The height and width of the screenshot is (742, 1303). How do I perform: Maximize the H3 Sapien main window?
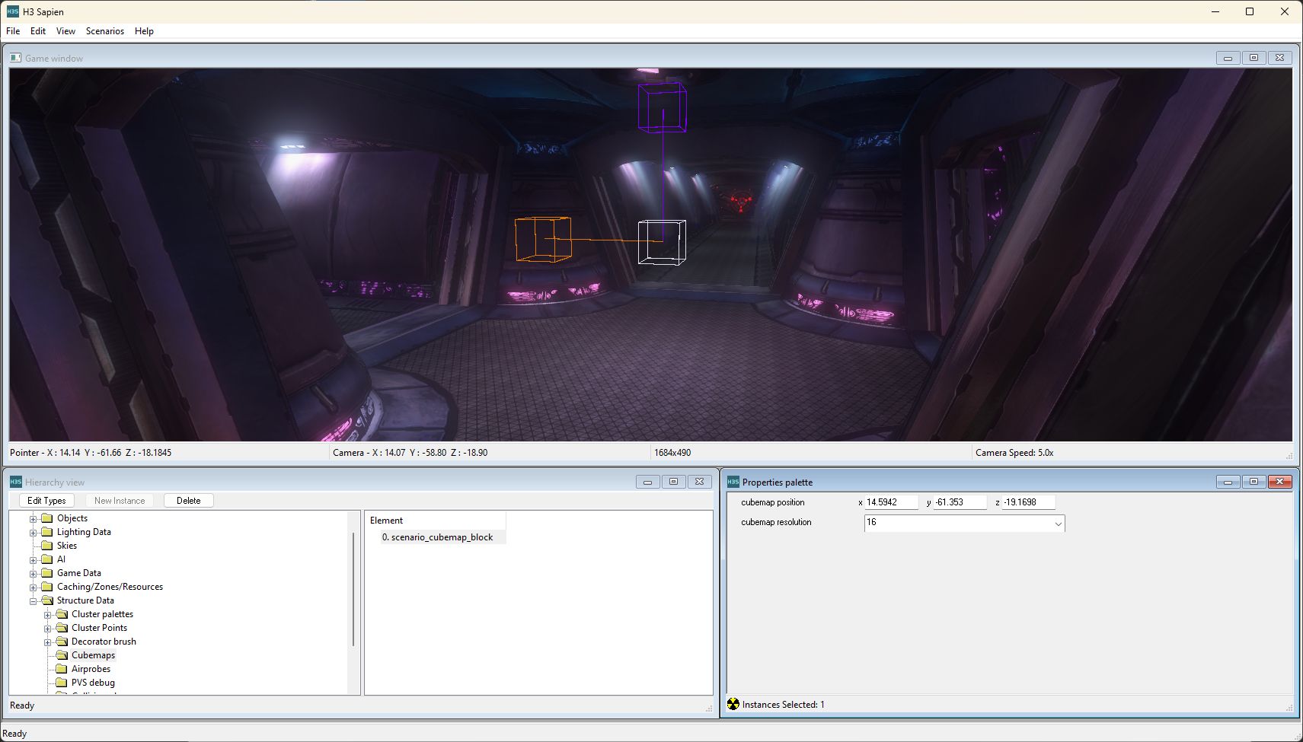[x=1250, y=11]
